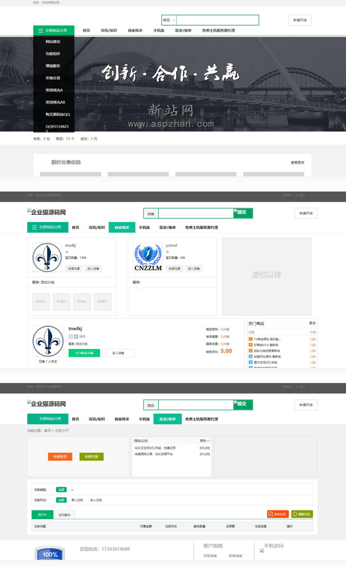Click the hamburger icon beside 全部商品分类 at top

click(x=40, y=31)
